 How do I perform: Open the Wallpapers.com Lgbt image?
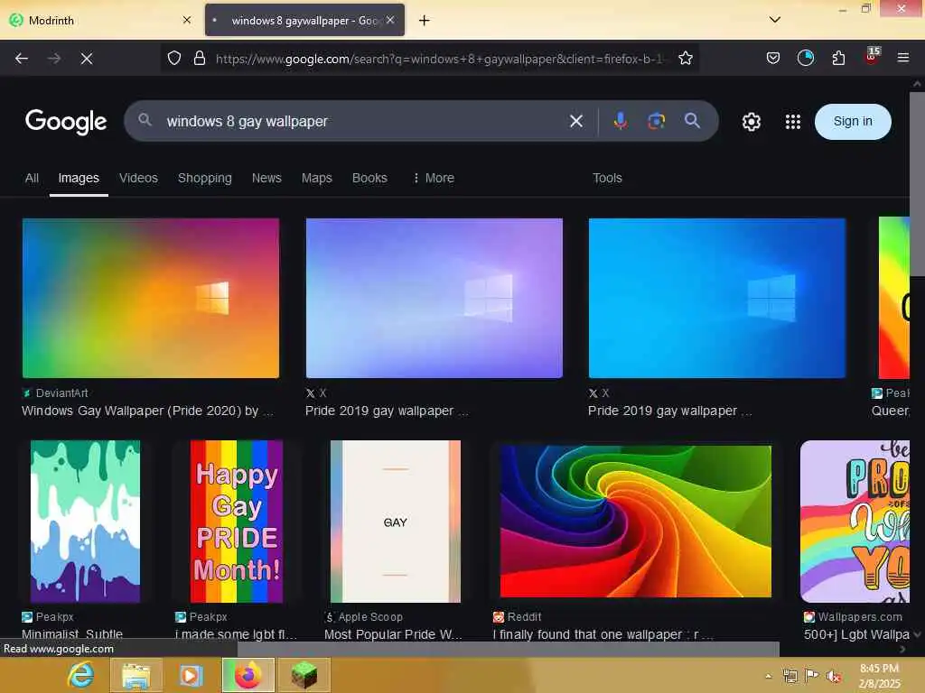point(855,522)
